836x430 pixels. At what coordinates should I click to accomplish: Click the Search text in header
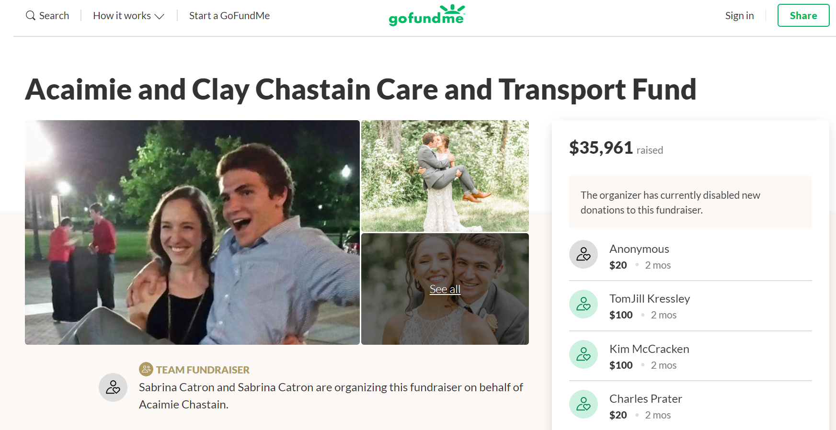point(54,16)
